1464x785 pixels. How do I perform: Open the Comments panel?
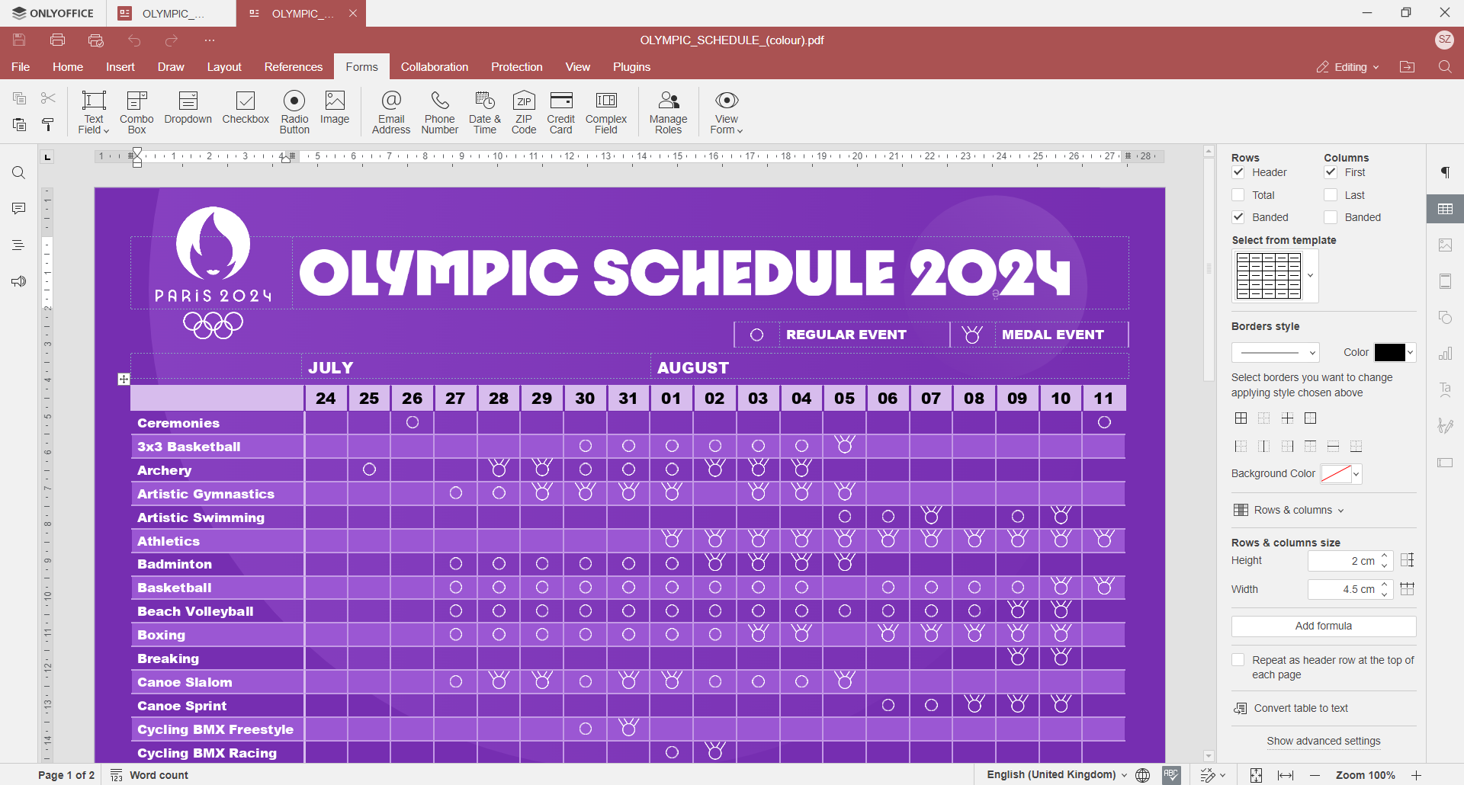click(x=18, y=208)
